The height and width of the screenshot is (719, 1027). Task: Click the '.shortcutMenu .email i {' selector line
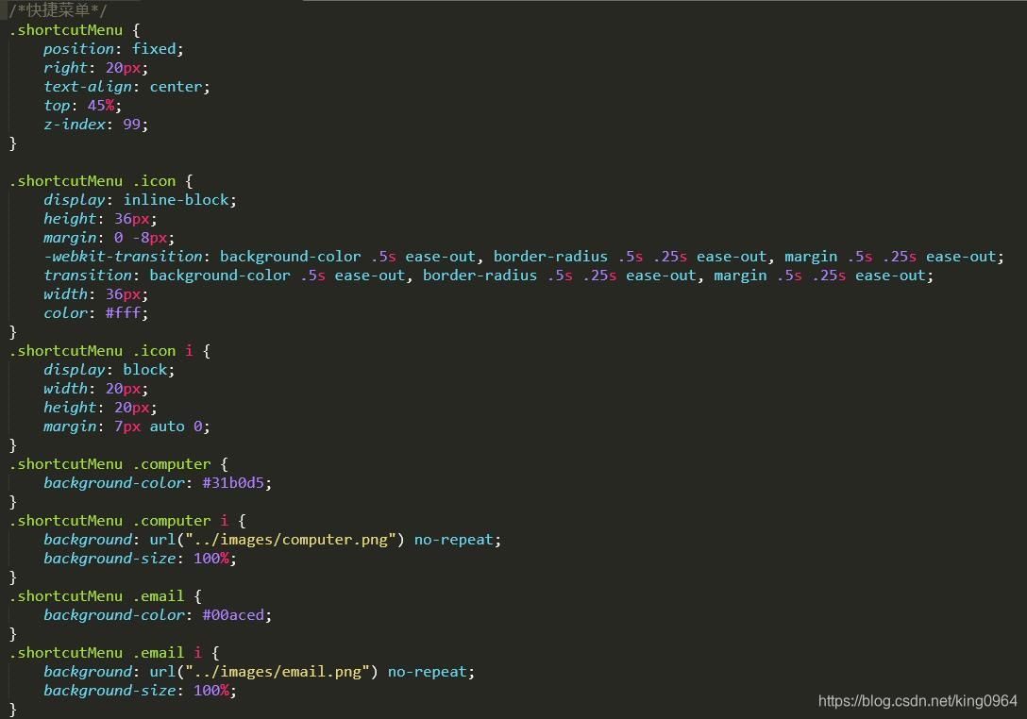(x=114, y=653)
